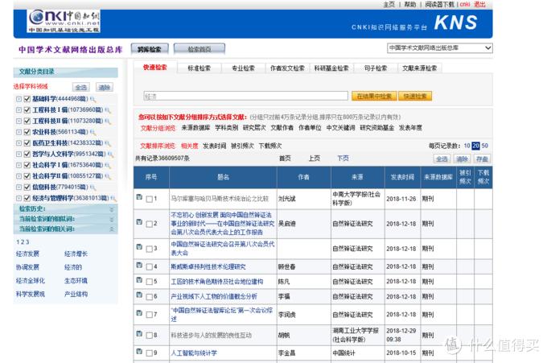Click the orange 快速检索 search button
This screenshot has height=363, width=547.
click(415, 96)
